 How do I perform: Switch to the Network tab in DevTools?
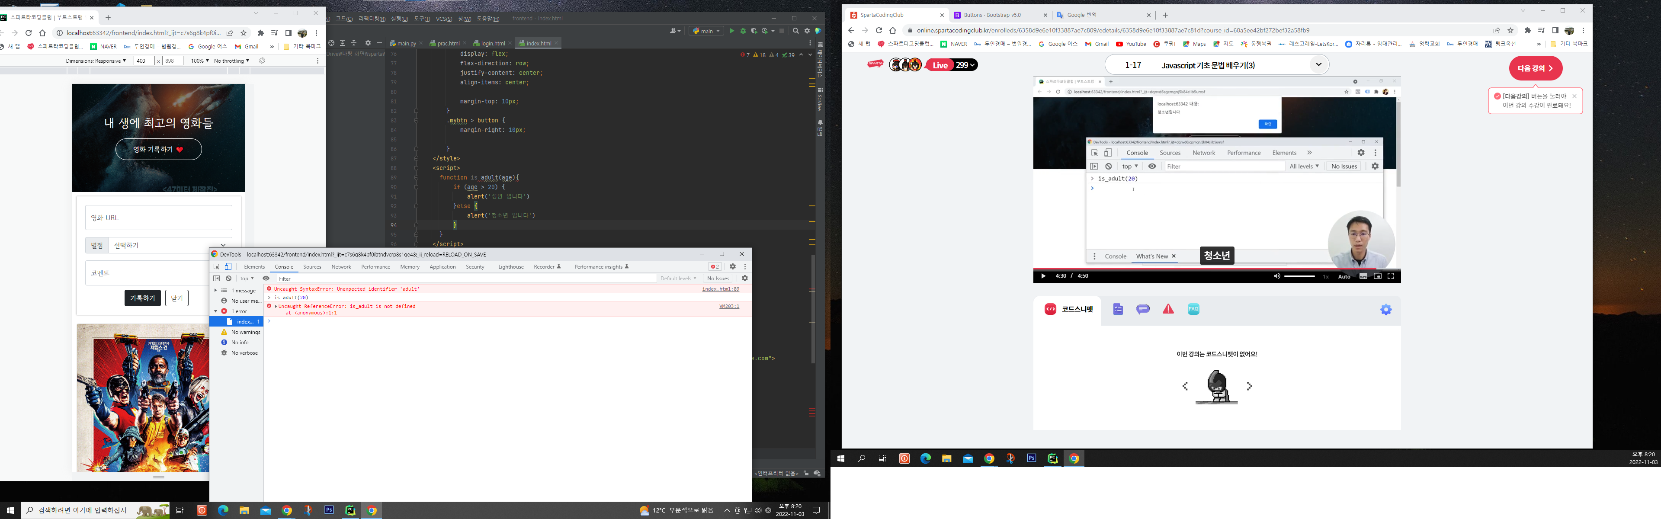click(x=341, y=267)
